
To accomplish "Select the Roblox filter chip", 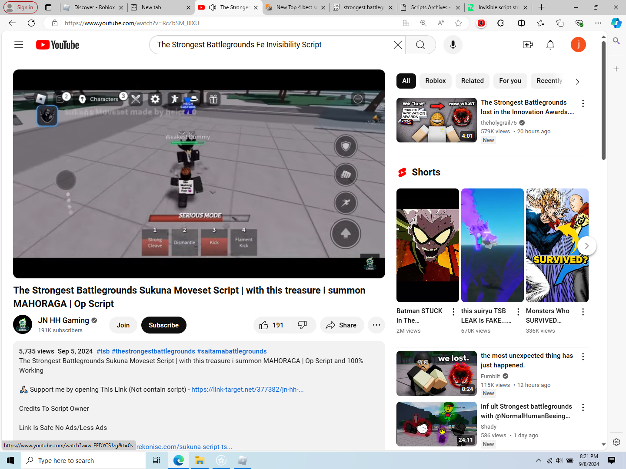I will pos(436,81).
